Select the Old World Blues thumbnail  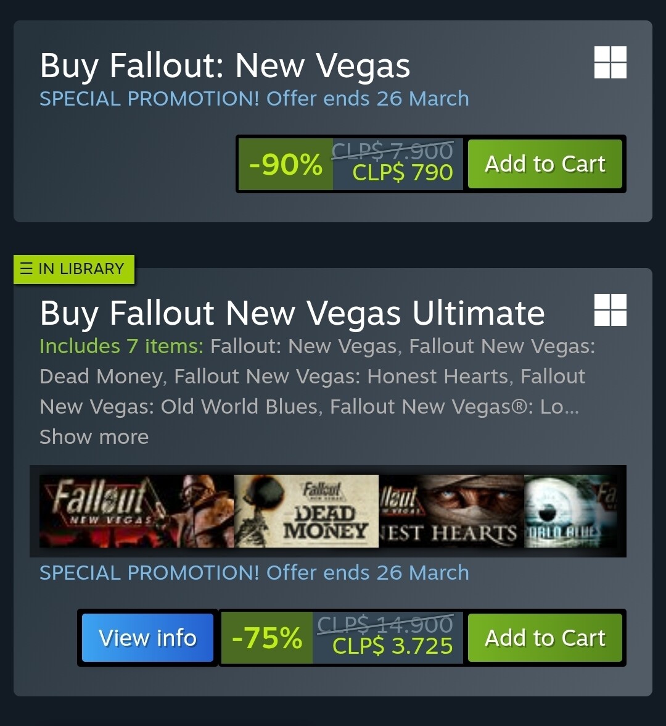click(x=570, y=511)
